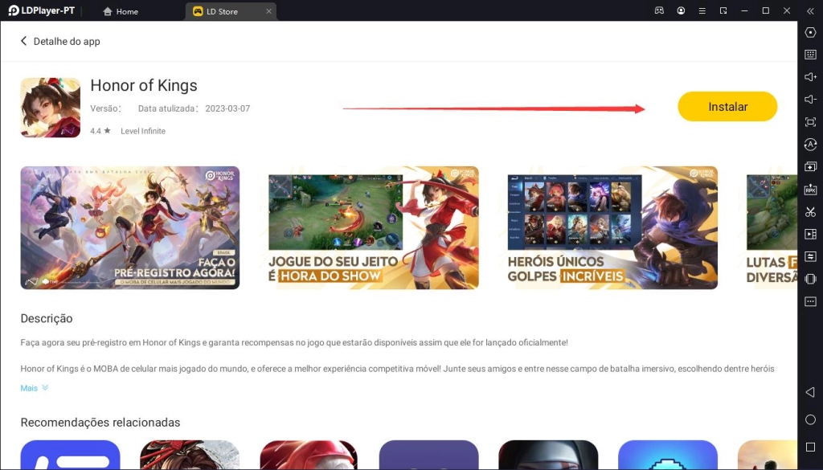Click the yellow Instalar button
This screenshot has width=823, height=470.
[x=727, y=107]
